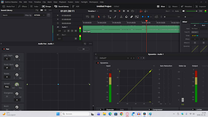Open the Media Pool panel
This screenshot has height=117, width=208.
pyautogui.click(x=9, y=6)
